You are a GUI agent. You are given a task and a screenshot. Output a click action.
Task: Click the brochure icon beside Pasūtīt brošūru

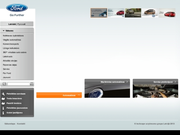(x=3, y=103)
